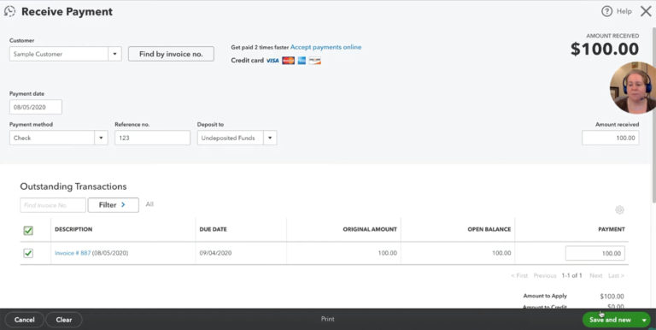Expand the Sample Customer dropdown
Viewport: 656px width, 330px height.
click(x=114, y=54)
